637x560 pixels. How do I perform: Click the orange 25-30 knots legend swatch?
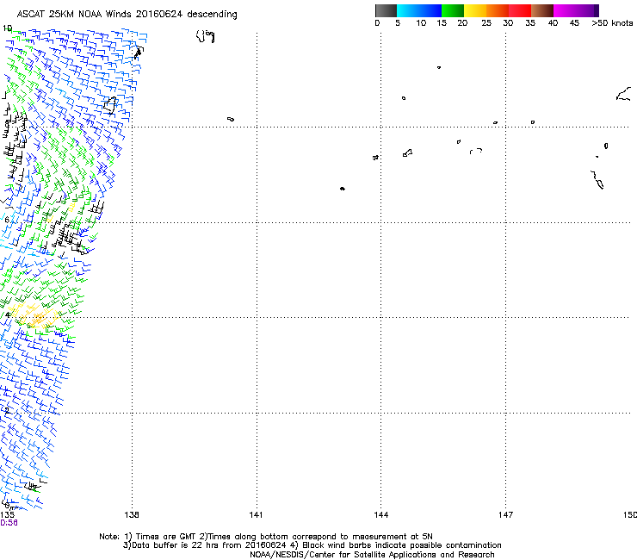(x=498, y=10)
